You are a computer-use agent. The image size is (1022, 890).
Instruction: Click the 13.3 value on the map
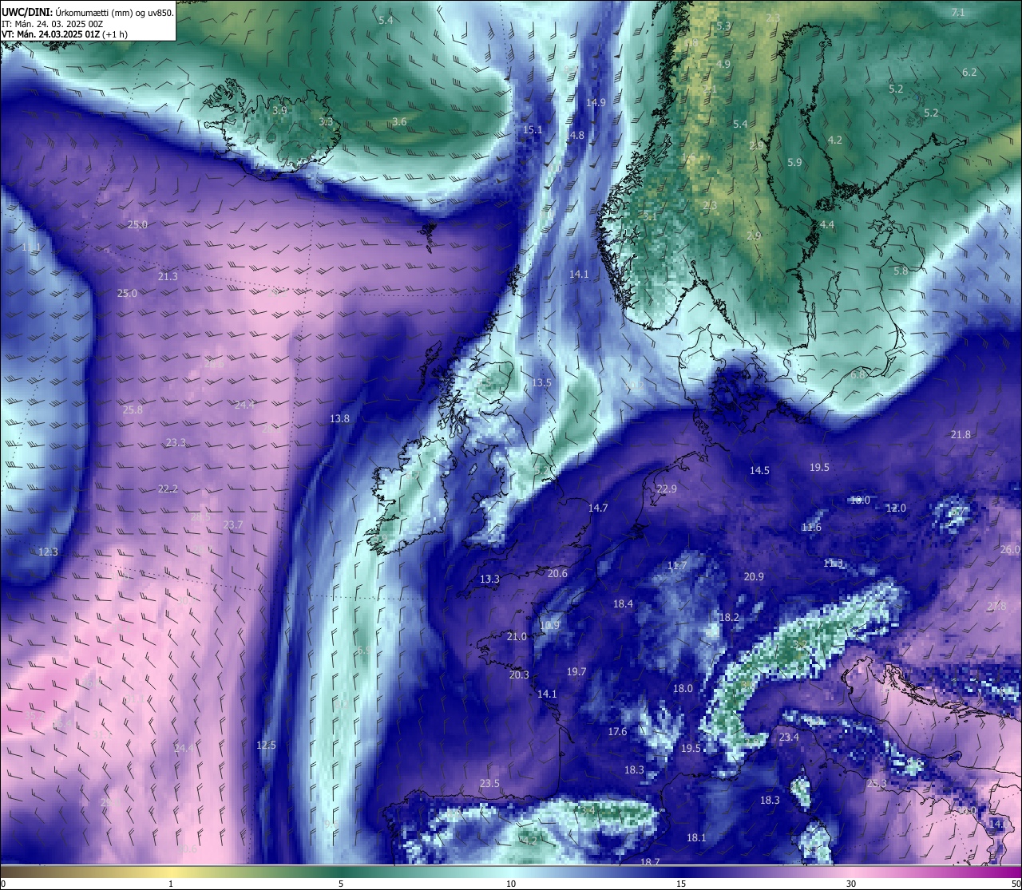489,579
